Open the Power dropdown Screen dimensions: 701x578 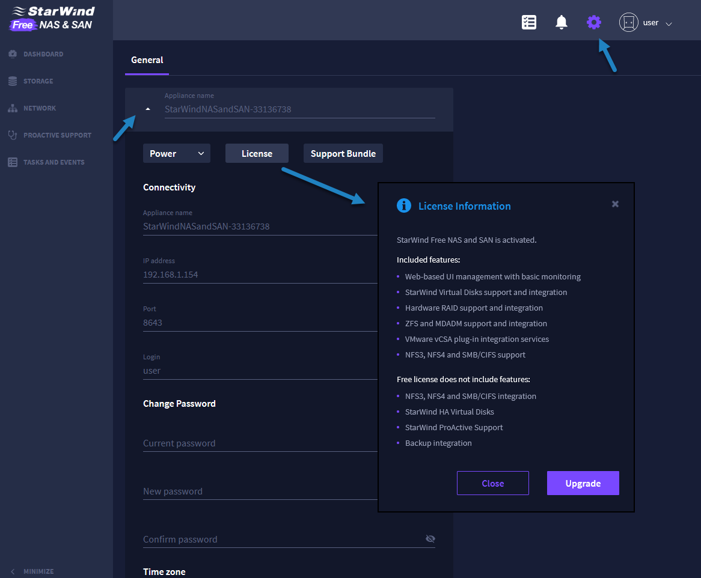pos(177,153)
